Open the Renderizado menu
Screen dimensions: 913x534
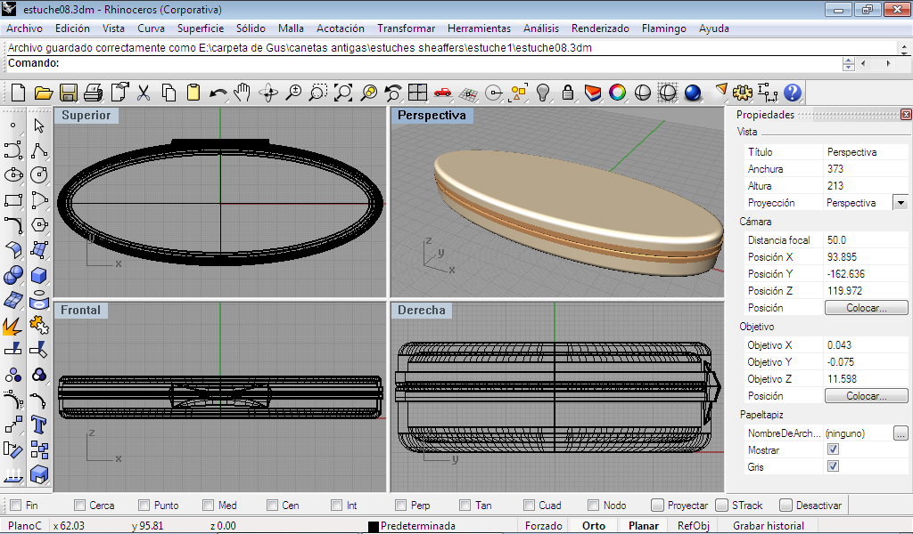point(600,28)
